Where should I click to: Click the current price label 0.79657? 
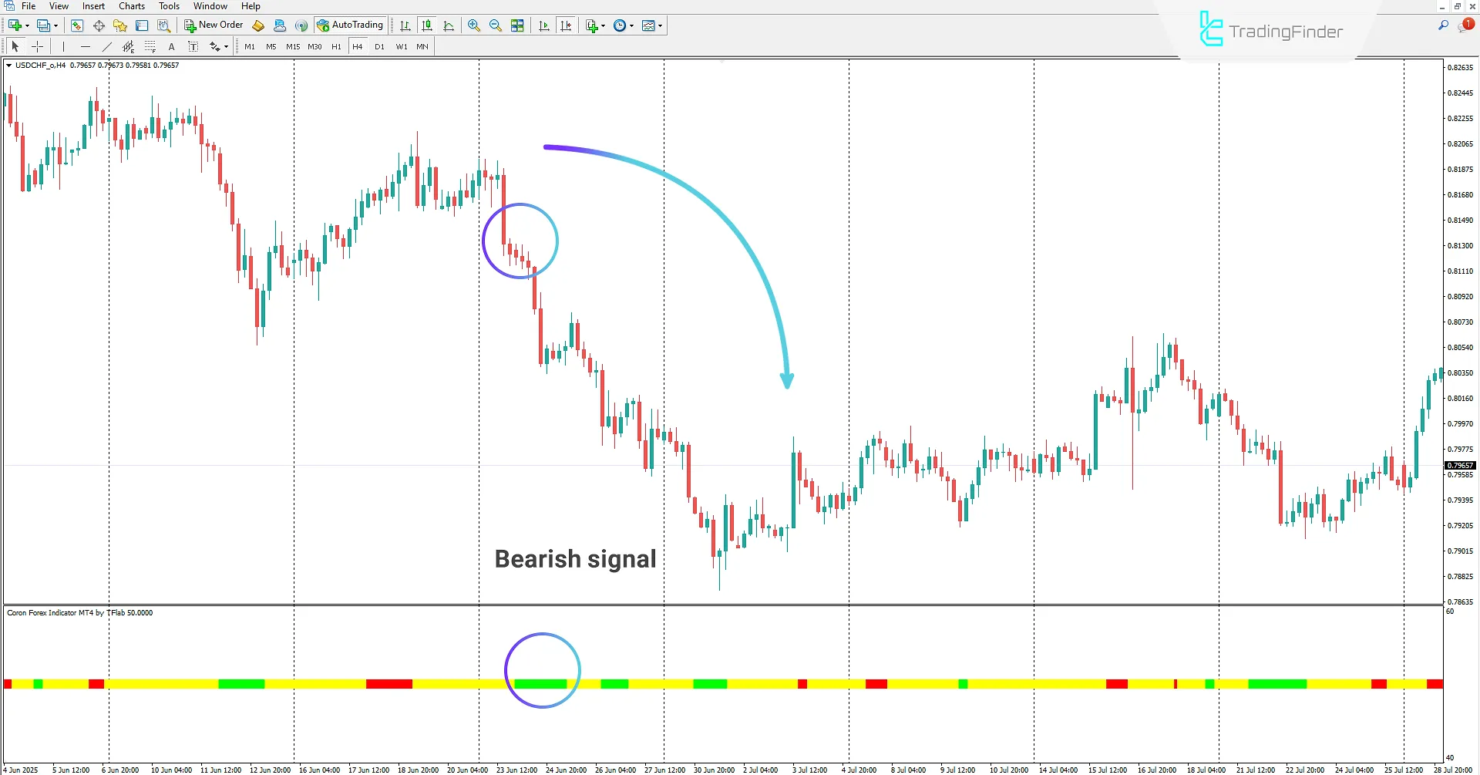point(1460,466)
